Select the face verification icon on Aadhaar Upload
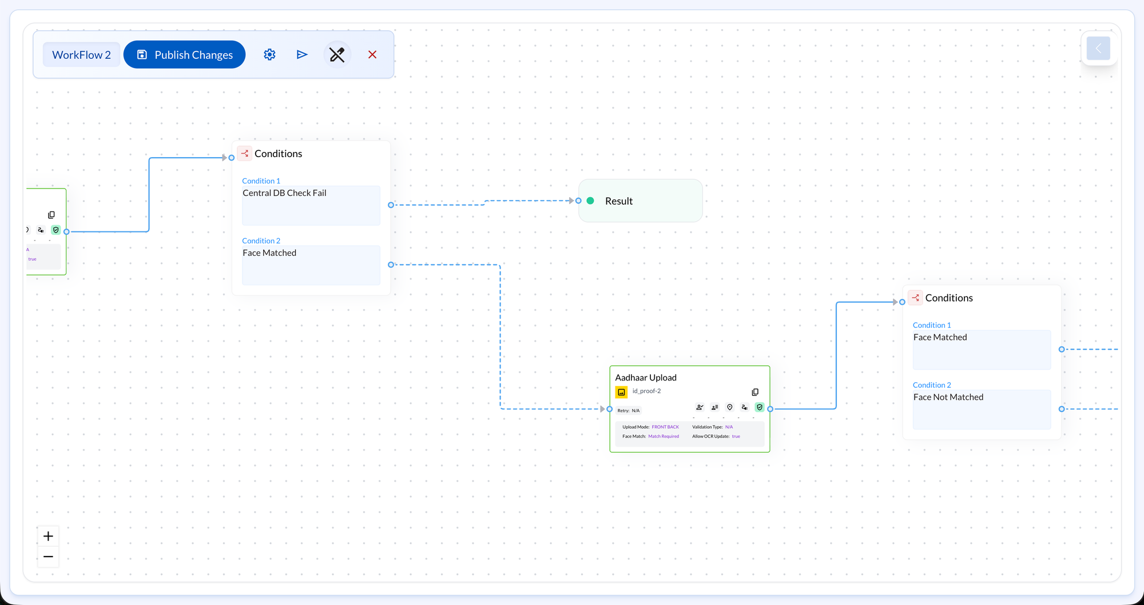The height and width of the screenshot is (605, 1144). (699, 408)
